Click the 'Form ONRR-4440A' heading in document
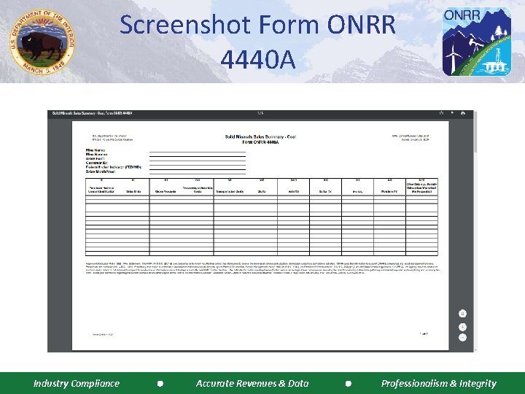This screenshot has width=525, height=394. [x=260, y=142]
